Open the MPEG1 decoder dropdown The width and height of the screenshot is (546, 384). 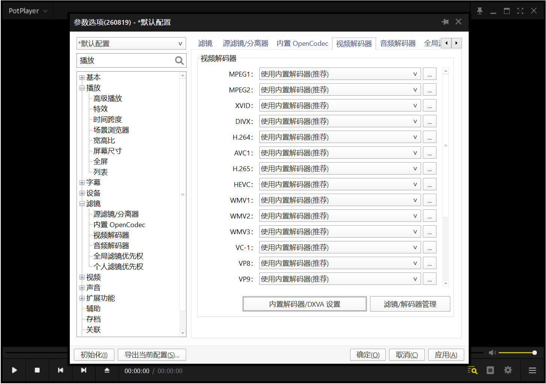[x=340, y=74]
